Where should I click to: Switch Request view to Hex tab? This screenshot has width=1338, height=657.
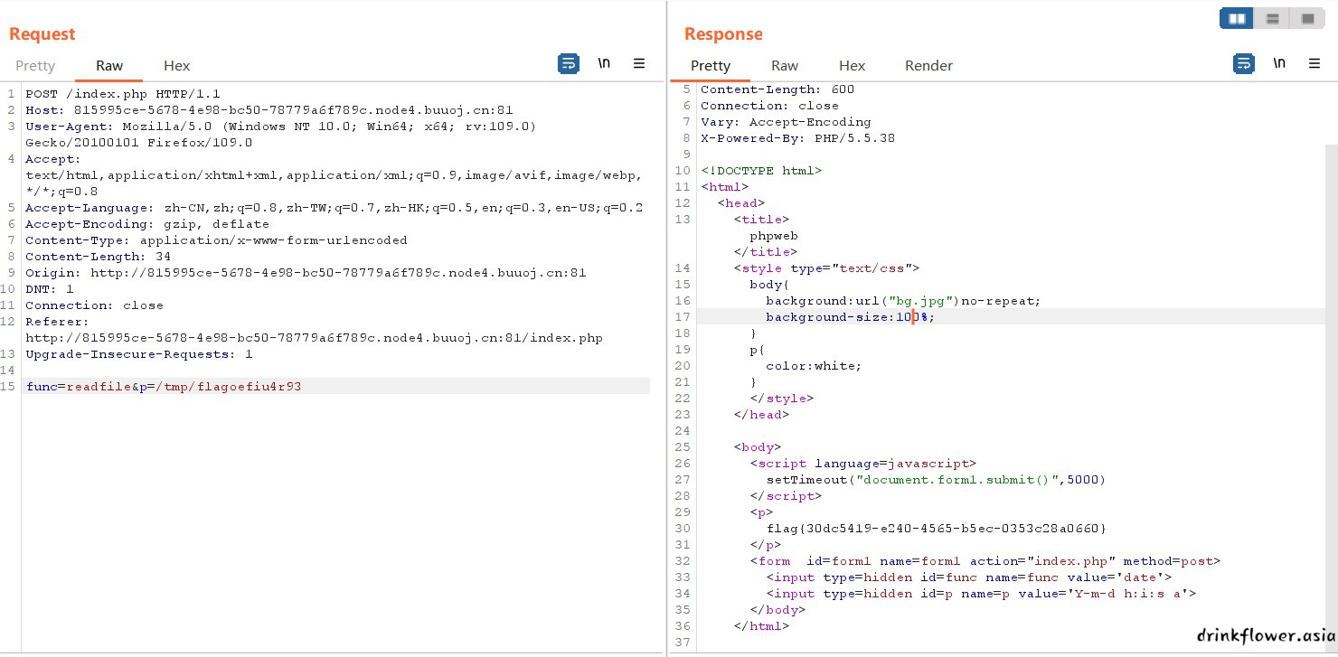(x=176, y=66)
